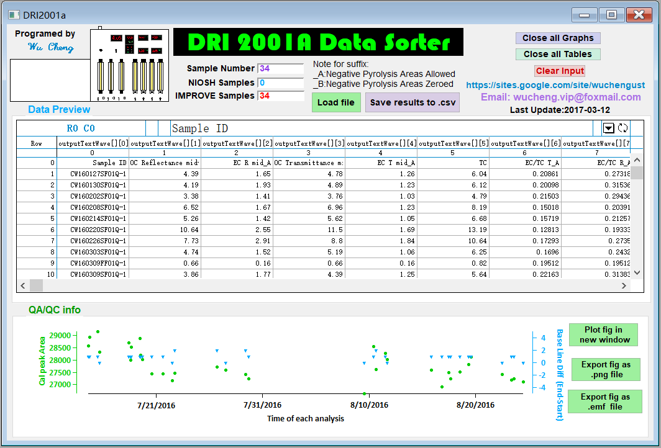
Task: Click the Sample ID cell entry line
Action: [x=381, y=128]
